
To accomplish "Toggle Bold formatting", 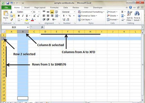I will pyautogui.click(x=19, y=16).
